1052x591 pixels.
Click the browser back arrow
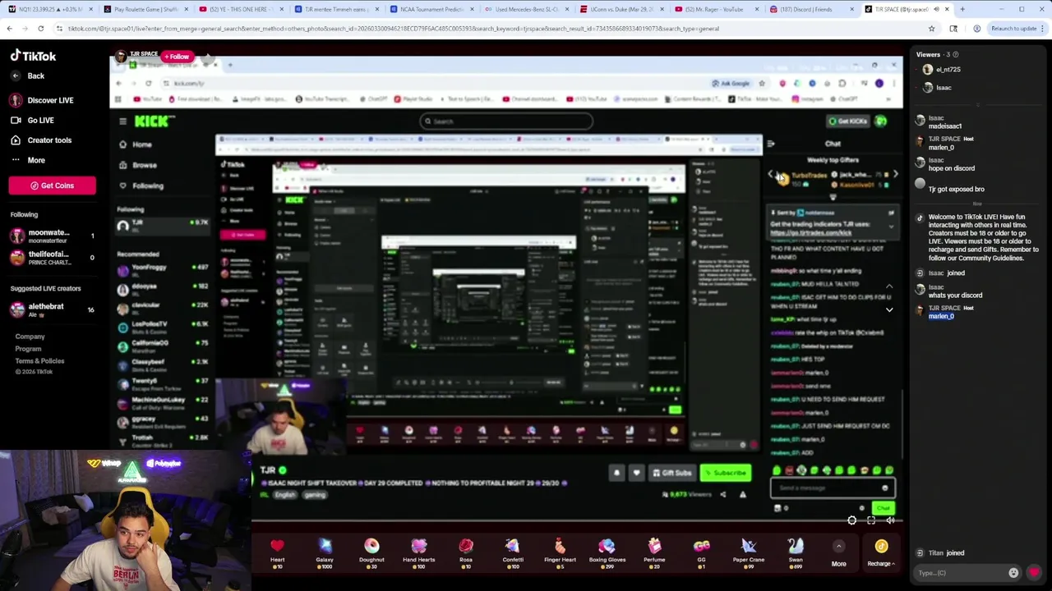[9, 29]
